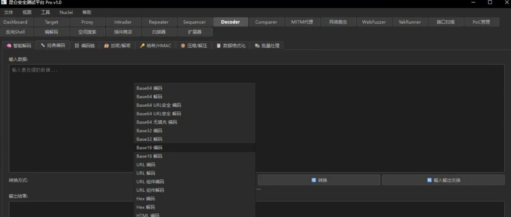Open the 视图 menu
Image resolution: width=511 pixels, height=217 pixels.
point(27,12)
